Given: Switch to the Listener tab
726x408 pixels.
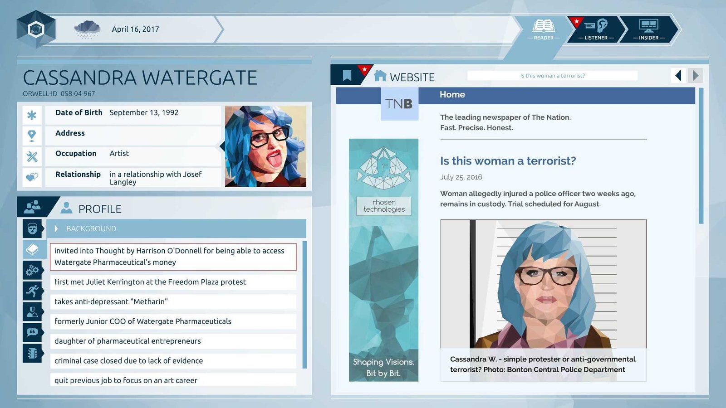Looking at the screenshot, I should (596, 29).
